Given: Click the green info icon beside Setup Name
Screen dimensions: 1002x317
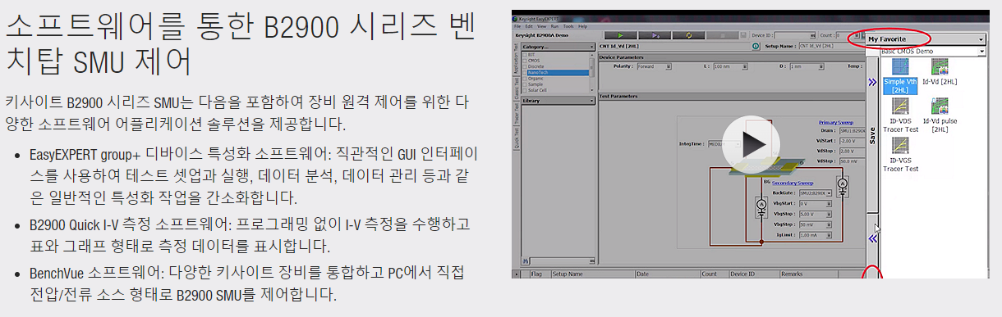Looking at the screenshot, I should [756, 46].
